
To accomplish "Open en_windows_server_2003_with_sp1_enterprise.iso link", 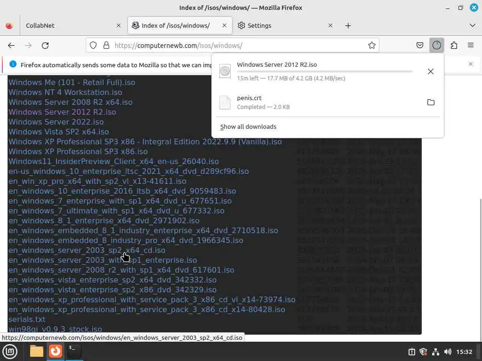I will [103, 260].
